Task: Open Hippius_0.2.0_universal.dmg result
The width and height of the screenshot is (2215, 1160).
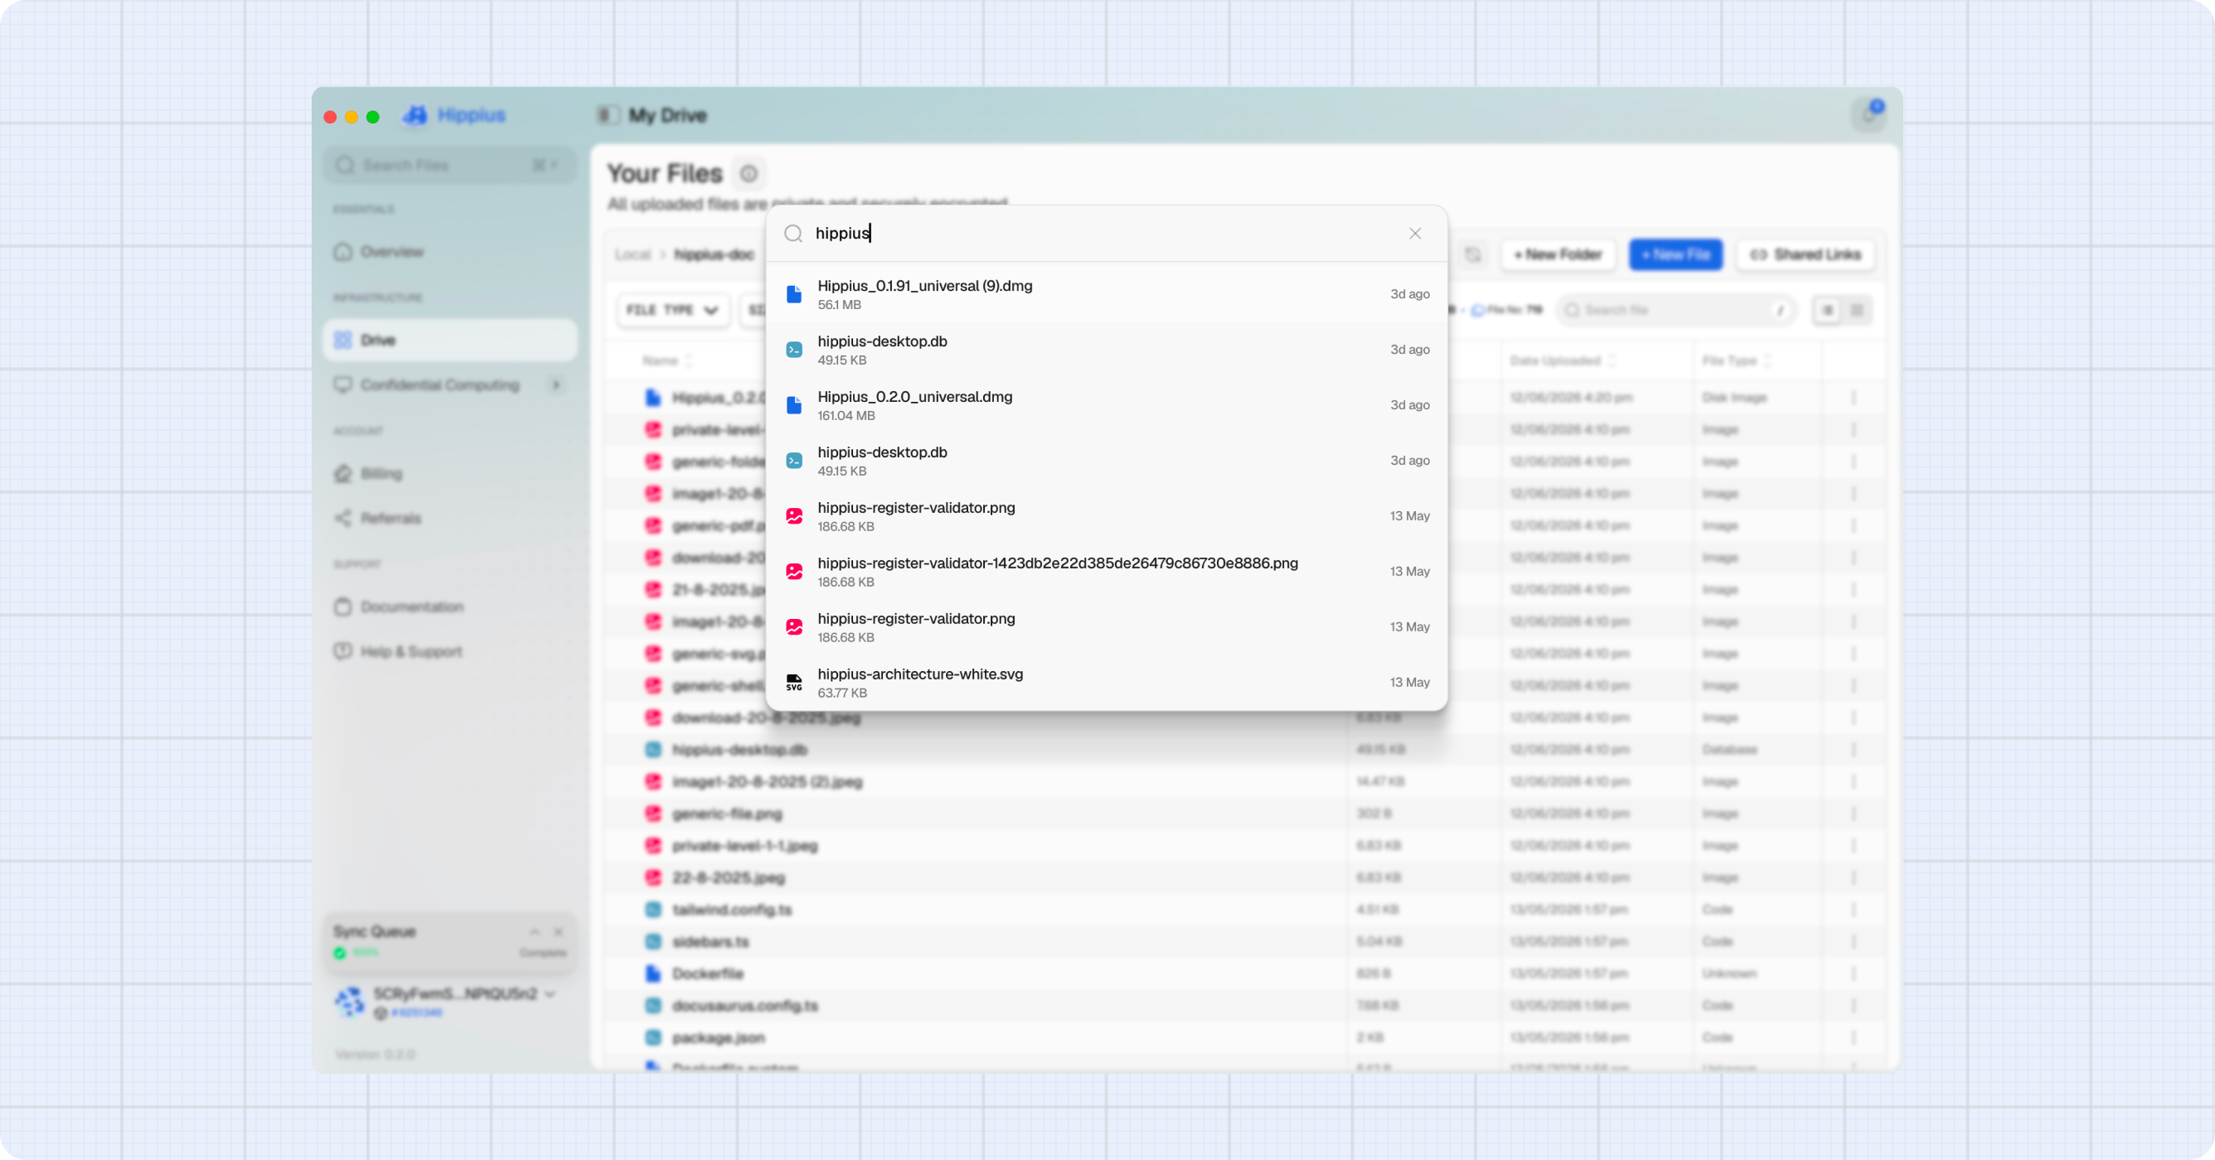Action: click(x=1107, y=405)
